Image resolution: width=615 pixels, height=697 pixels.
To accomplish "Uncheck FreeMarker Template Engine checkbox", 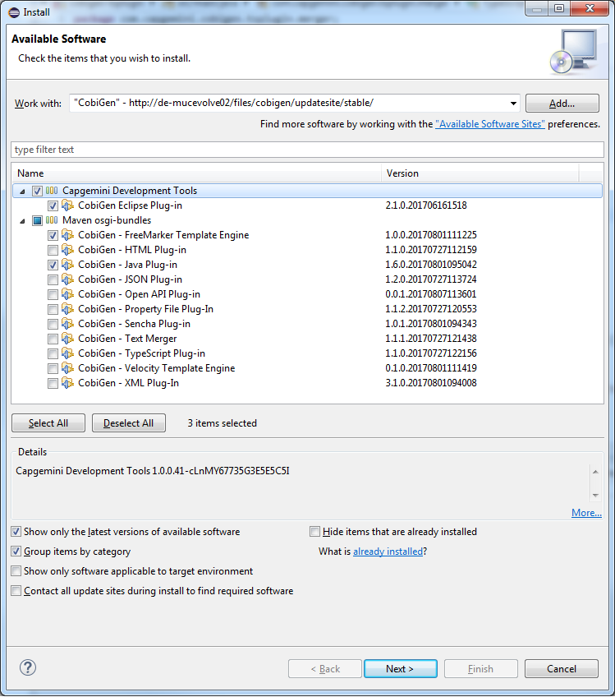I will [x=53, y=235].
